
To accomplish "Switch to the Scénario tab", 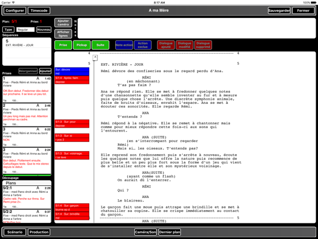I will click(14, 232).
